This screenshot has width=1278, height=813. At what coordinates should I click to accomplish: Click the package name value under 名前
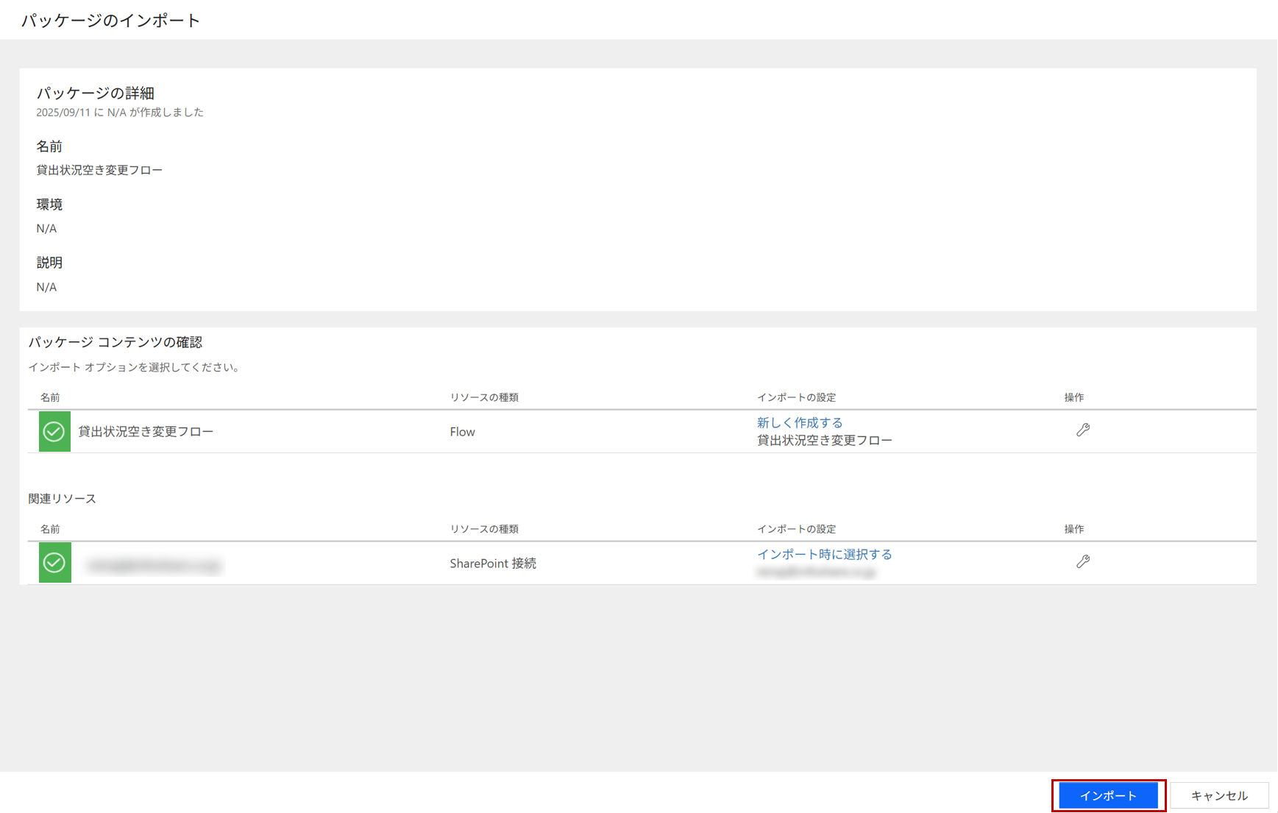click(99, 170)
